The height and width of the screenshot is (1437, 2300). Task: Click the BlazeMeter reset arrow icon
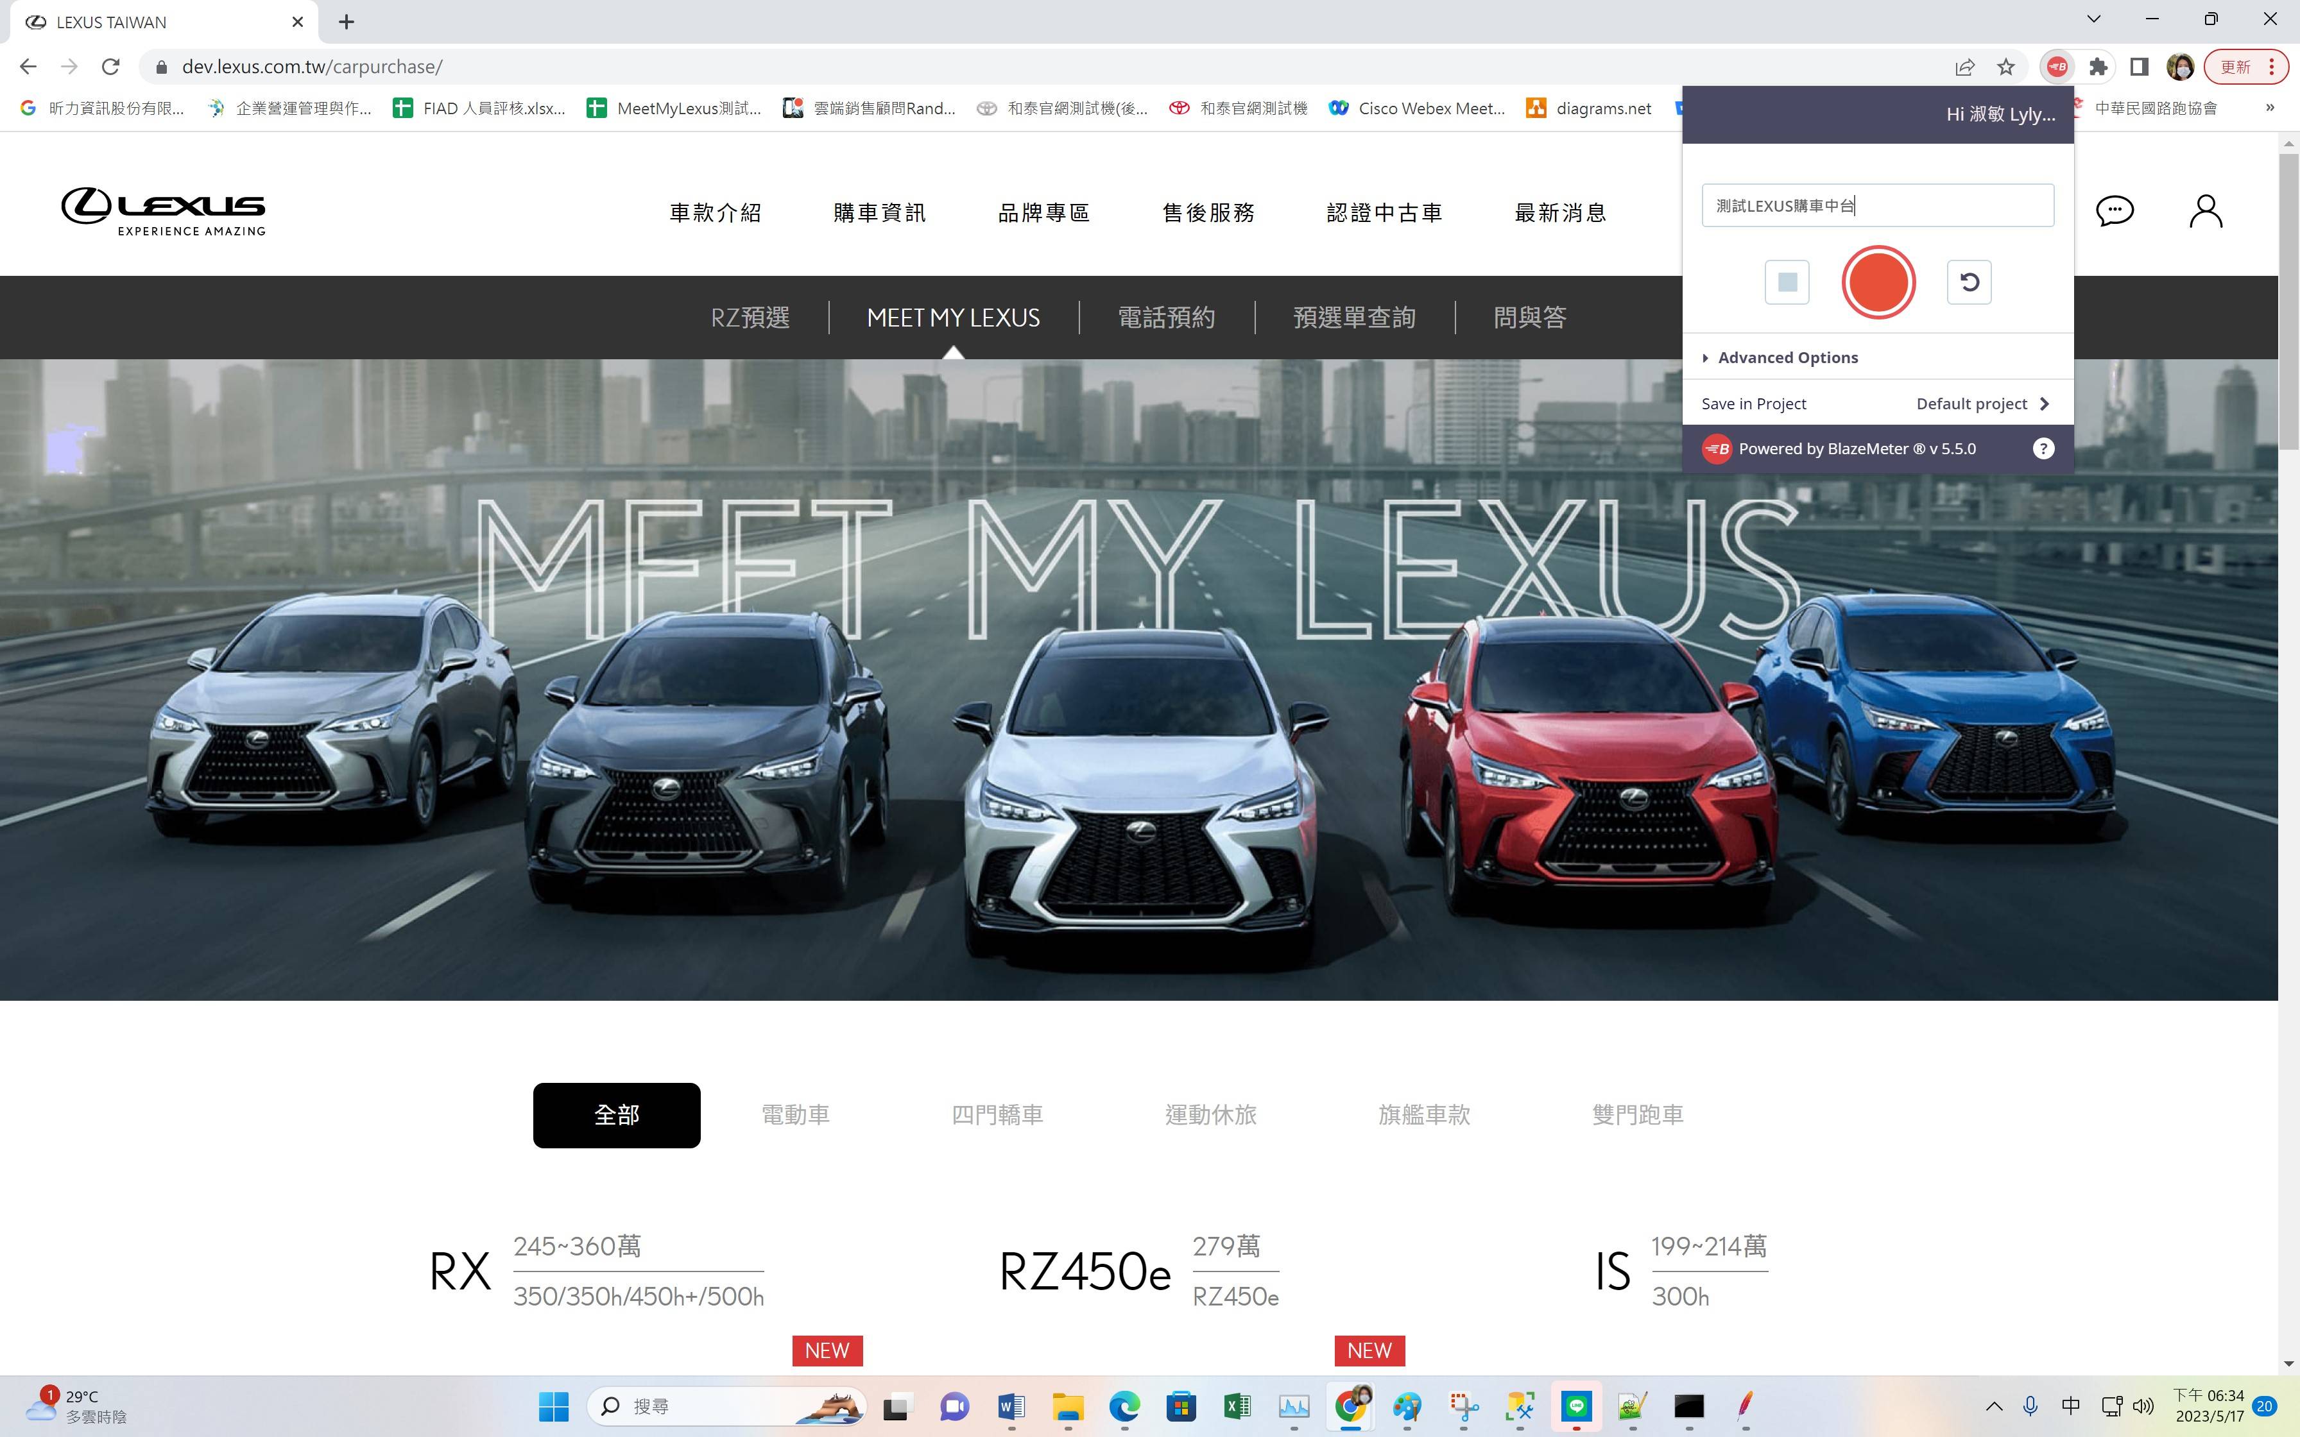(x=1970, y=282)
